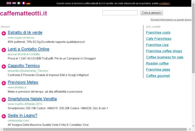This screenshot has width=195, height=131.
Task: Click pink arrow beside Previsioni Meteo
Action: pos(4,83)
